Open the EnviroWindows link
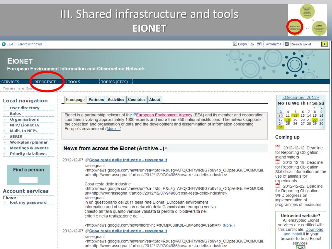 30,44
